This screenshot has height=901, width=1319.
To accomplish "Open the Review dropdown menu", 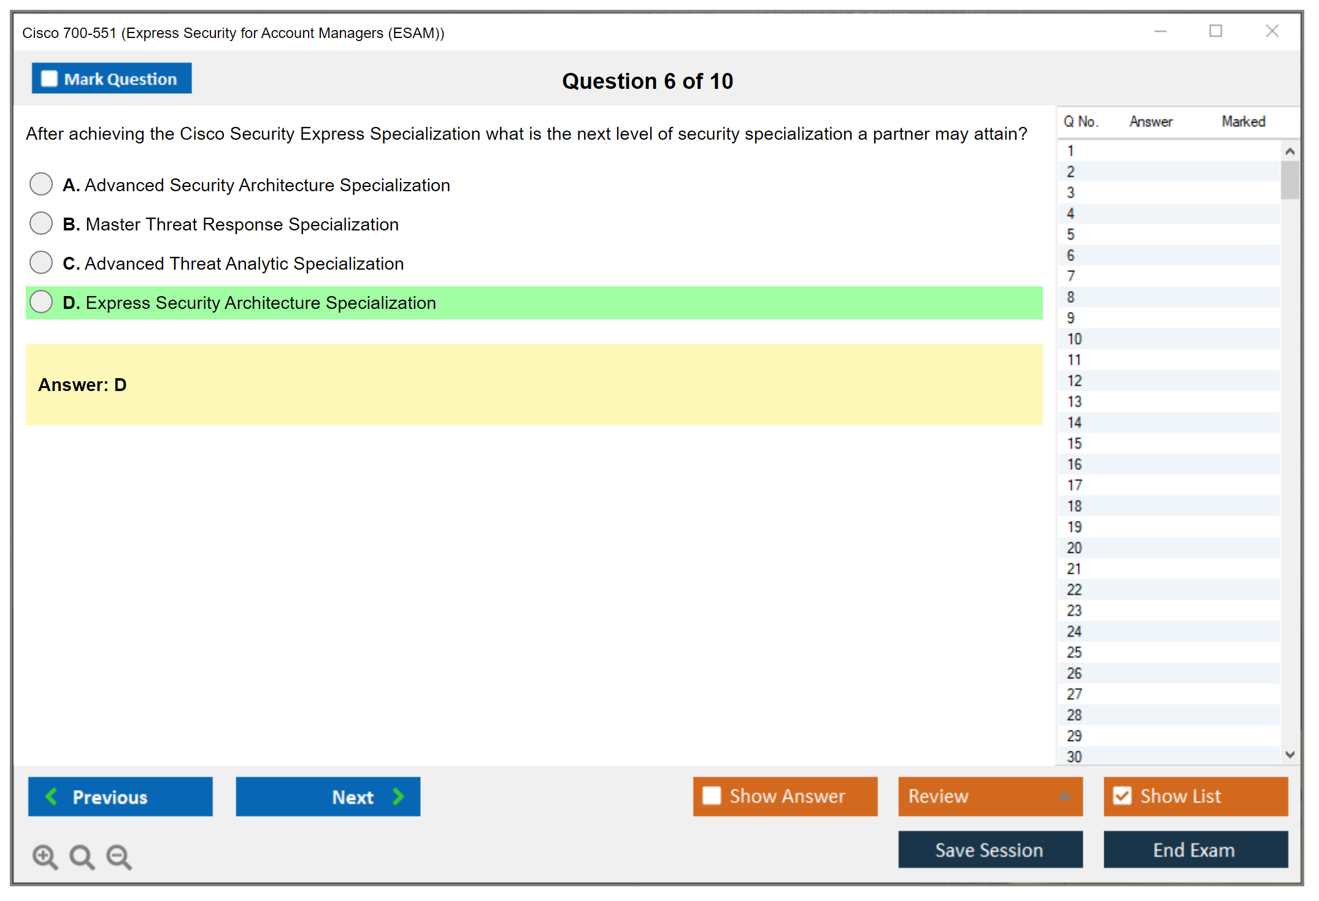I will tap(990, 796).
